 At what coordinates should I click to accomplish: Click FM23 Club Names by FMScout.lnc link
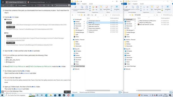pos(41,67)
